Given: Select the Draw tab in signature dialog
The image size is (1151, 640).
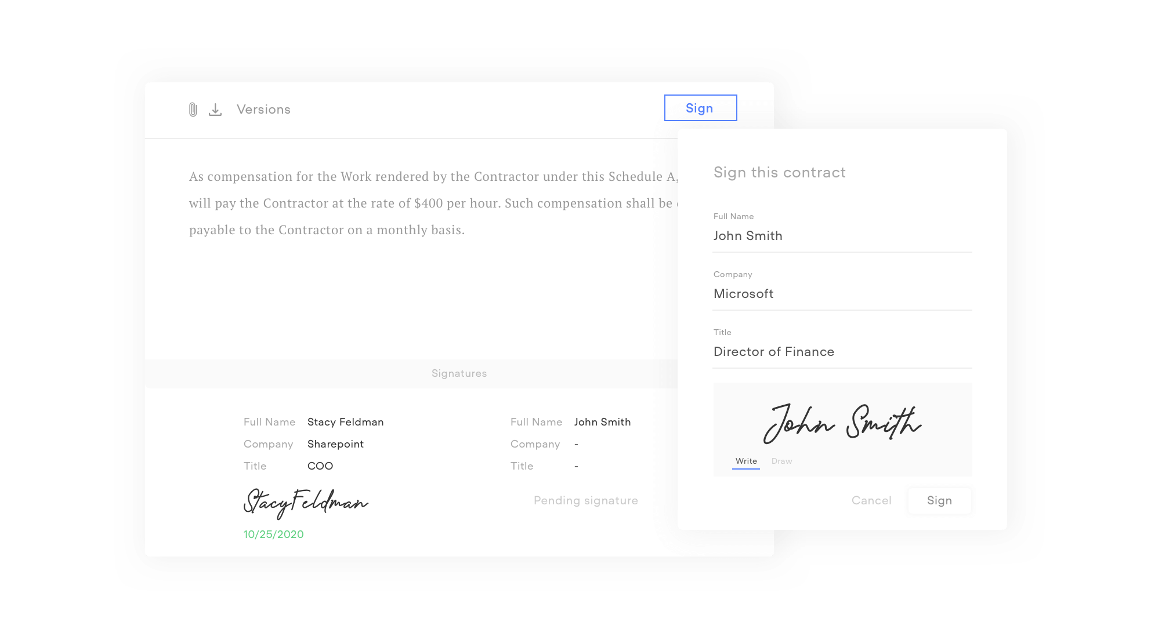Looking at the screenshot, I should (x=782, y=460).
